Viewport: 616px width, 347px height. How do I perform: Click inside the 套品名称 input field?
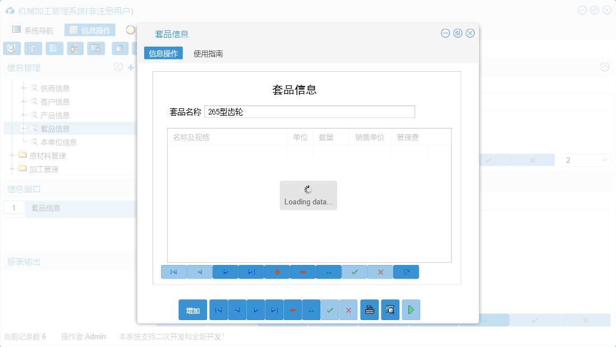point(309,111)
